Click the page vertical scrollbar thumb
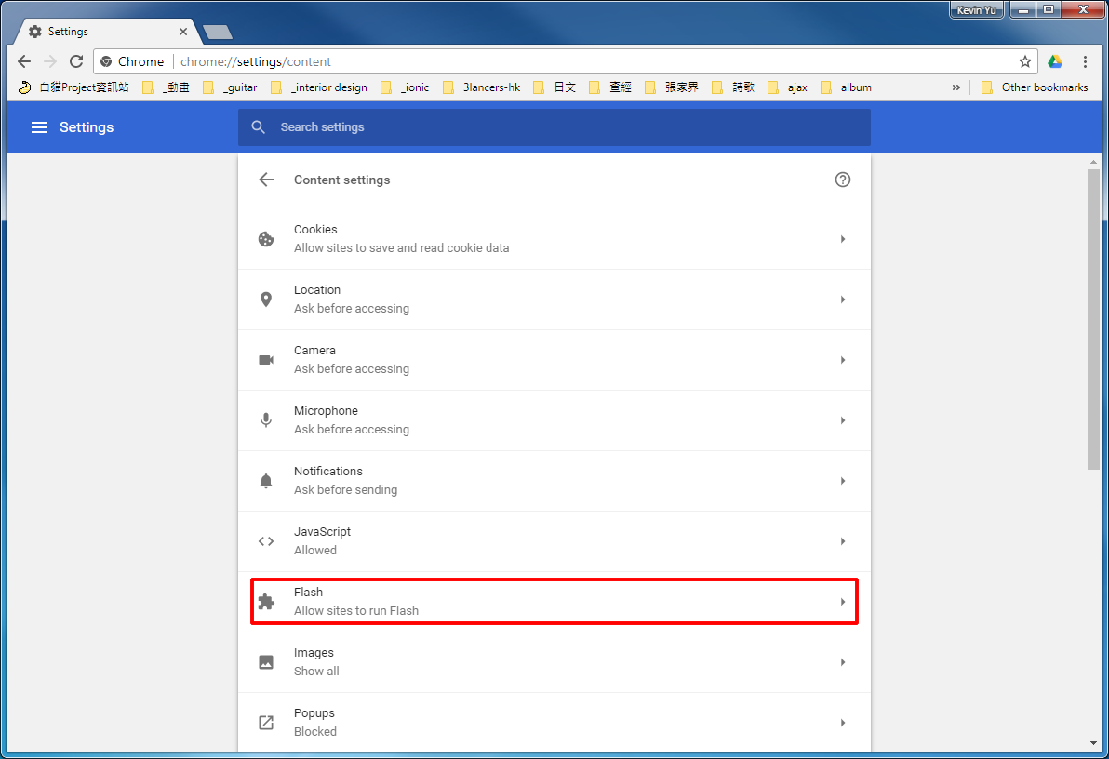1109x759 pixels. pos(1093,318)
